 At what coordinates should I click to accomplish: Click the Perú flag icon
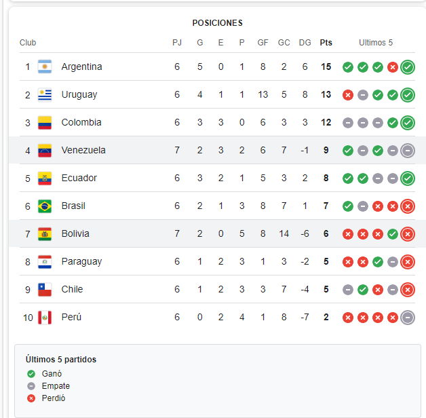pos(45,318)
